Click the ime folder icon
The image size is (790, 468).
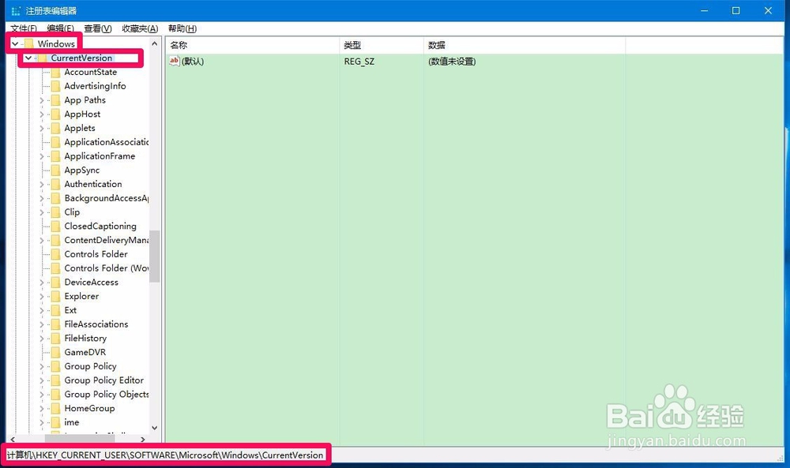pyautogui.click(x=55, y=423)
